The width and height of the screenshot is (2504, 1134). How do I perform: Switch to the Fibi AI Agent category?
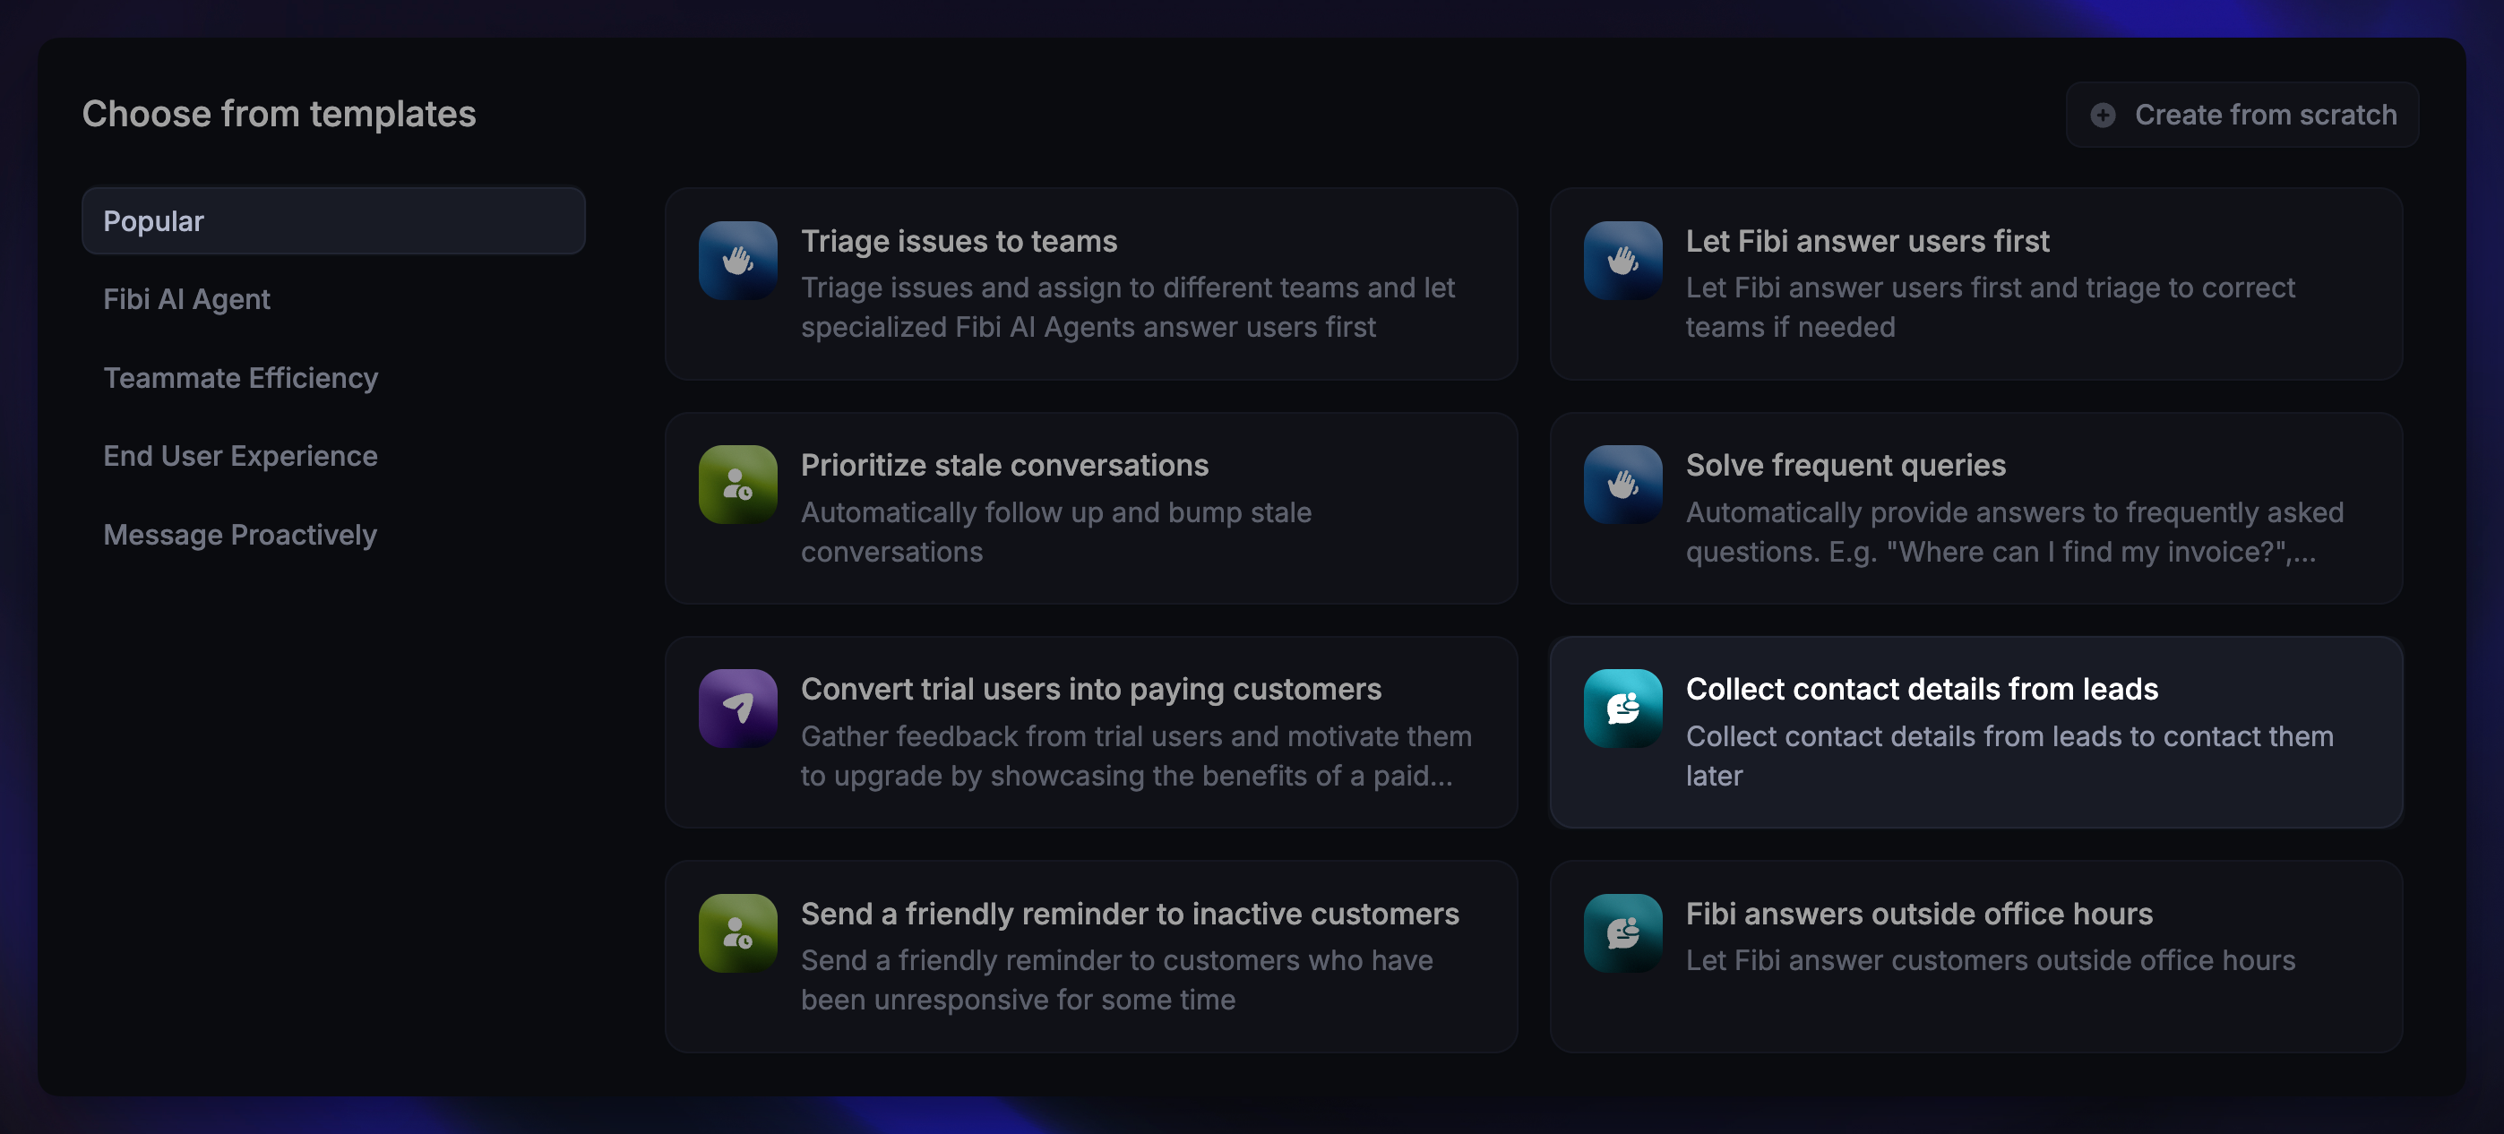[186, 299]
